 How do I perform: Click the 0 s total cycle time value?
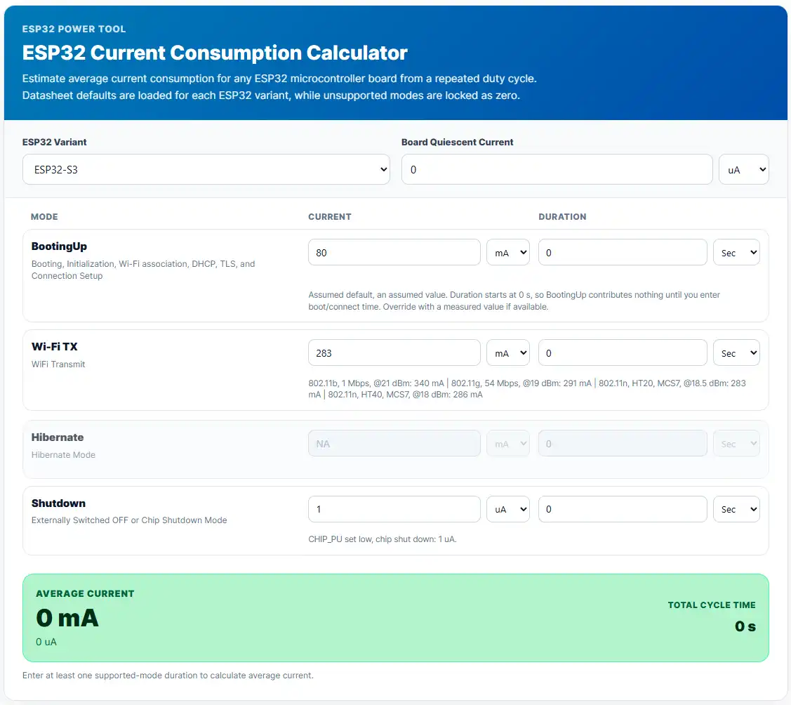point(745,626)
